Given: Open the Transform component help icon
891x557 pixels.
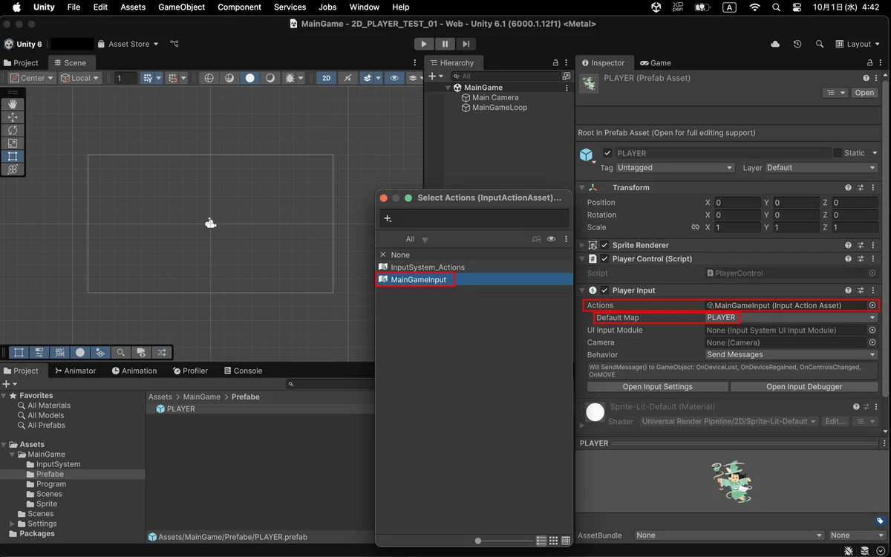Looking at the screenshot, I should click(x=848, y=188).
